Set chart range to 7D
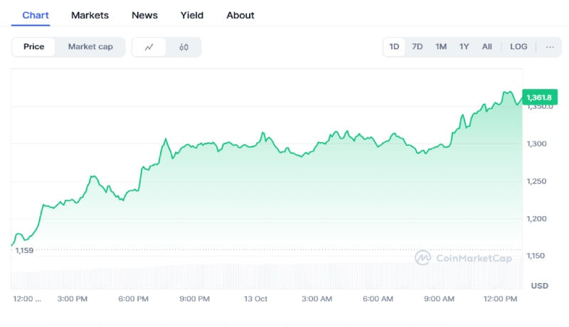Viewport: 569px width, 327px height. [x=417, y=47]
